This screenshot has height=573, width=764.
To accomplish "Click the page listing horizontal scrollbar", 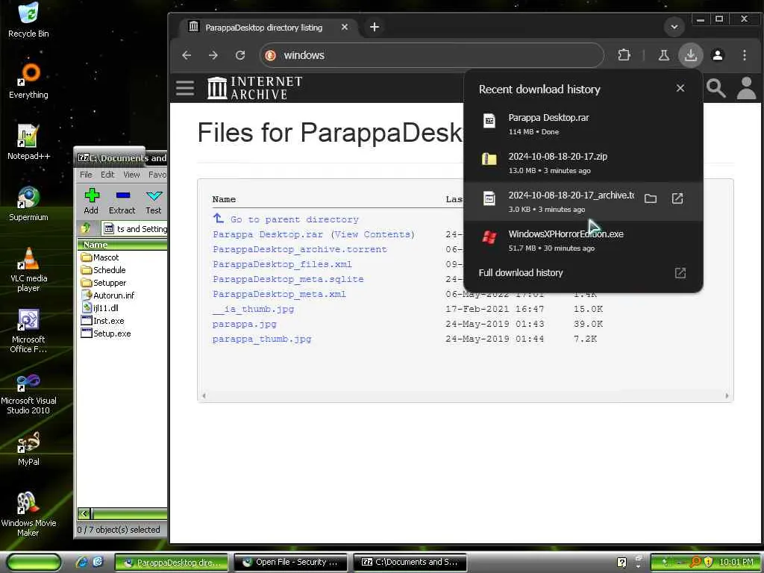I will 466,395.
